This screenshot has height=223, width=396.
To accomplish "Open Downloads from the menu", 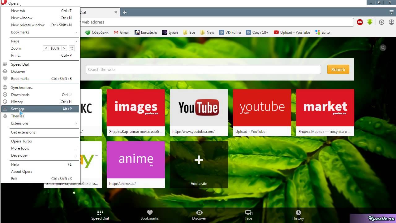I will [x=40, y=95].
